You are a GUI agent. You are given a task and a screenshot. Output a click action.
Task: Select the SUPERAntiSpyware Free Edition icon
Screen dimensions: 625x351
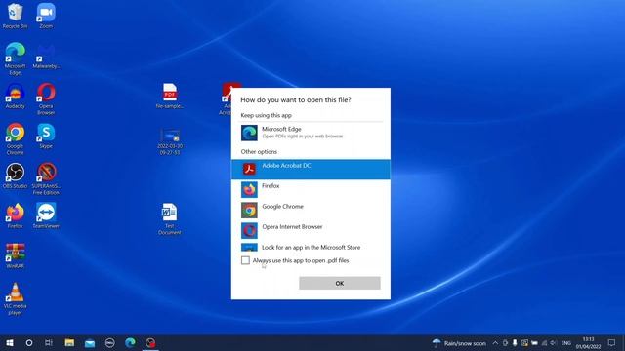tap(46, 179)
